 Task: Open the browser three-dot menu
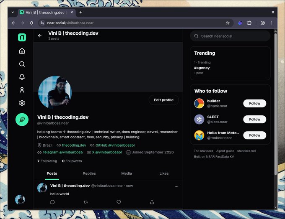pos(272,23)
